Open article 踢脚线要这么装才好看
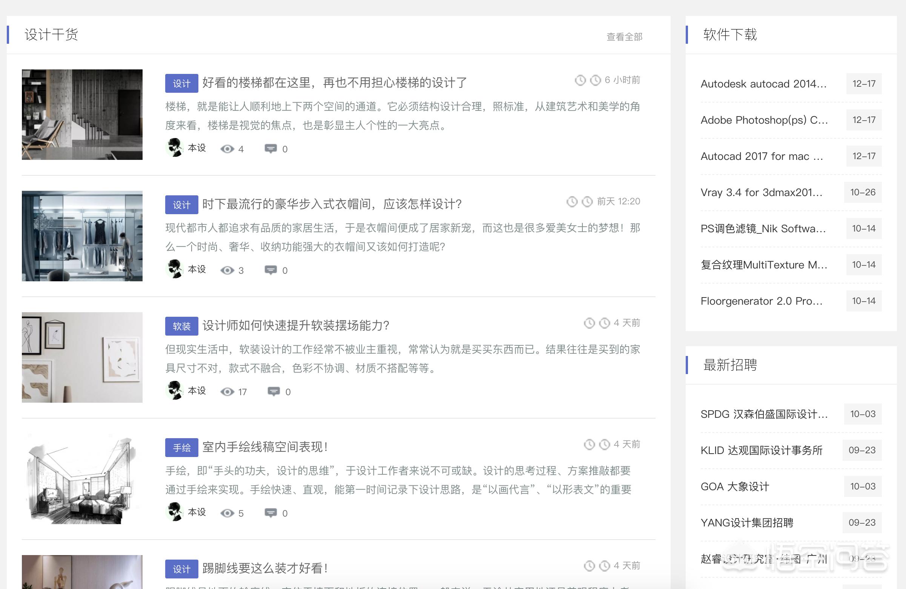The image size is (906, 589). point(265,568)
